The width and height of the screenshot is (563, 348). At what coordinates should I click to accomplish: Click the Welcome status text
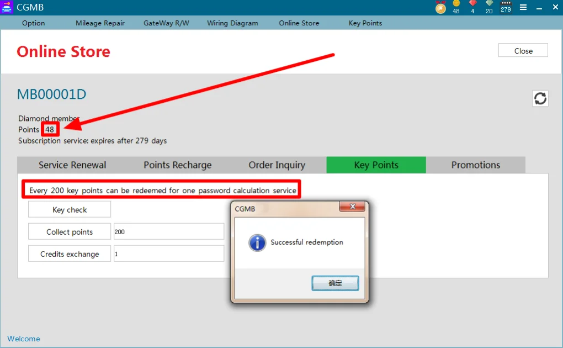click(24, 339)
